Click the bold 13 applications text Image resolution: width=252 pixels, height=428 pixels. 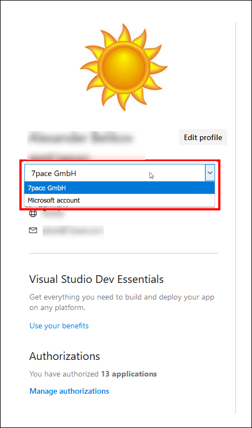129,374
